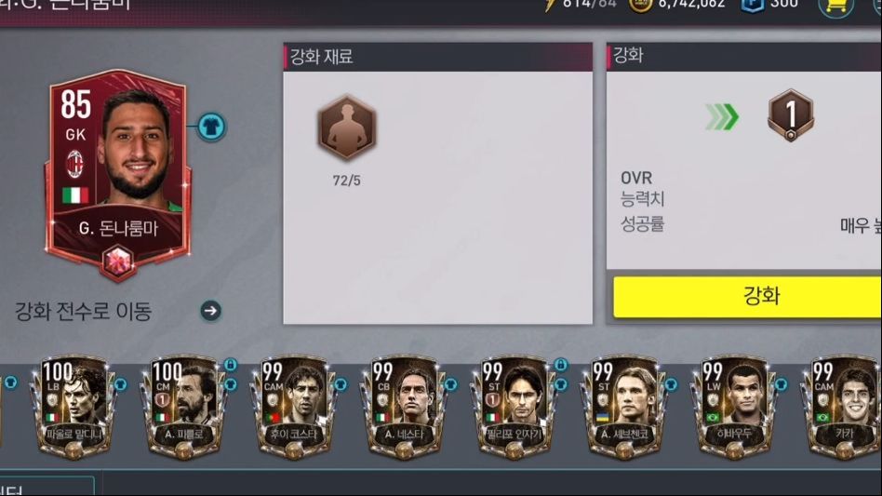Select the bronze player material hexagon icon
This screenshot has height=496, width=882.
(346, 127)
